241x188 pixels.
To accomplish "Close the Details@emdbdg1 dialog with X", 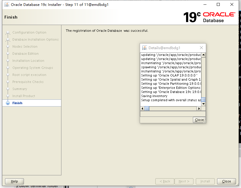I will pos(201,48).
